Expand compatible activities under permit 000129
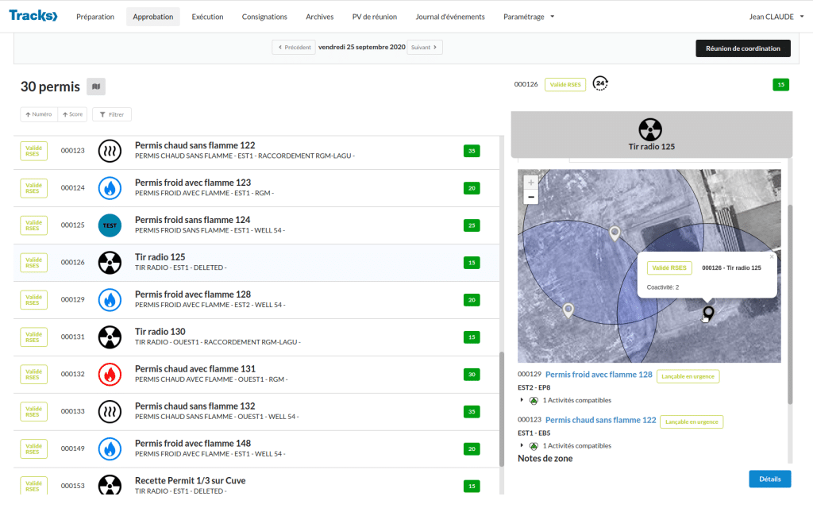This screenshot has width=813, height=508. [x=522, y=400]
